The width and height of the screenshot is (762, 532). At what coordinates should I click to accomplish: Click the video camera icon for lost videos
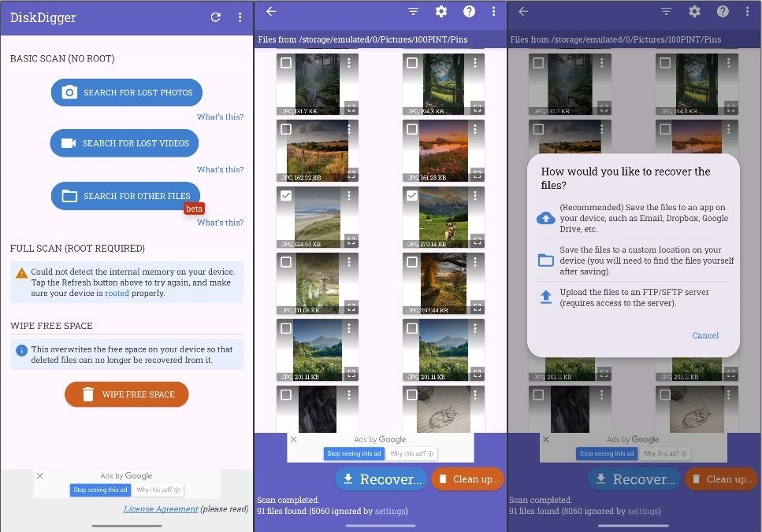tap(69, 143)
